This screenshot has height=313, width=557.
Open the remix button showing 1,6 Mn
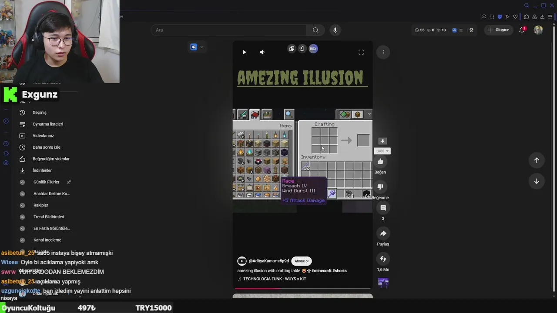pyautogui.click(x=383, y=259)
